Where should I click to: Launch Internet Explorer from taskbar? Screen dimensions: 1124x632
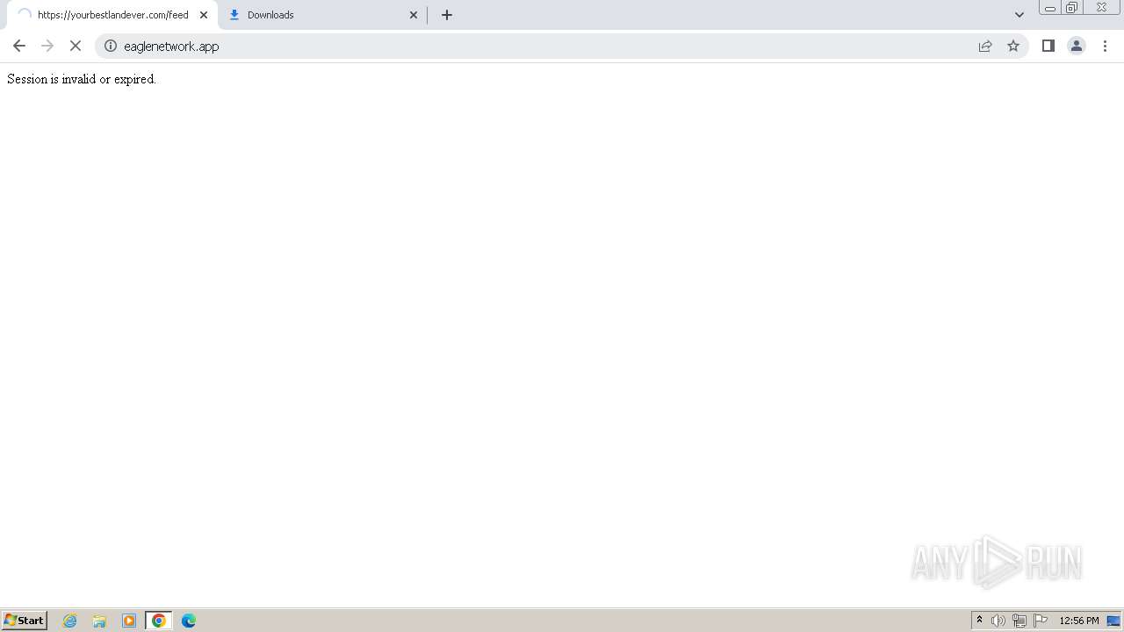[70, 621]
